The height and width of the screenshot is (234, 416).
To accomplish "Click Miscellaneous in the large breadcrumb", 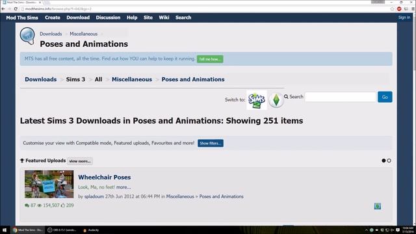I will coord(132,79).
